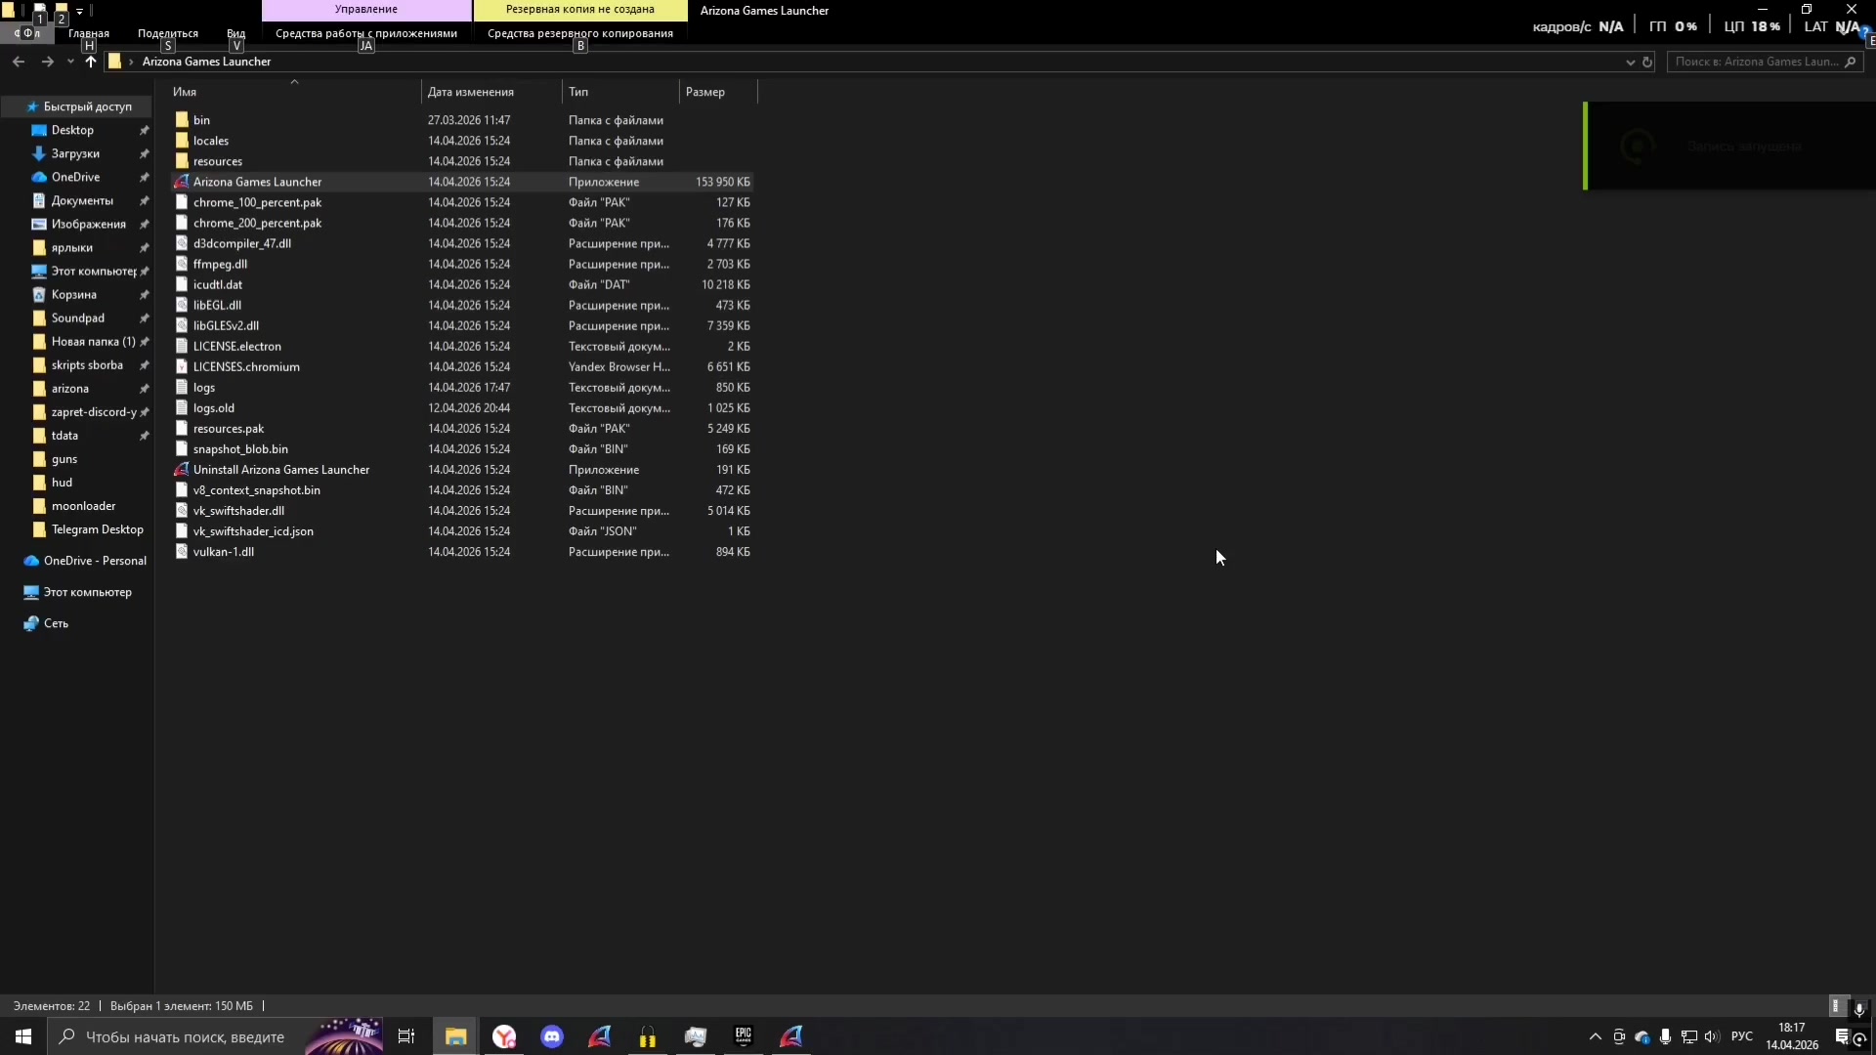Open Task View on the taskbar
The image size is (1876, 1055).
406,1036
